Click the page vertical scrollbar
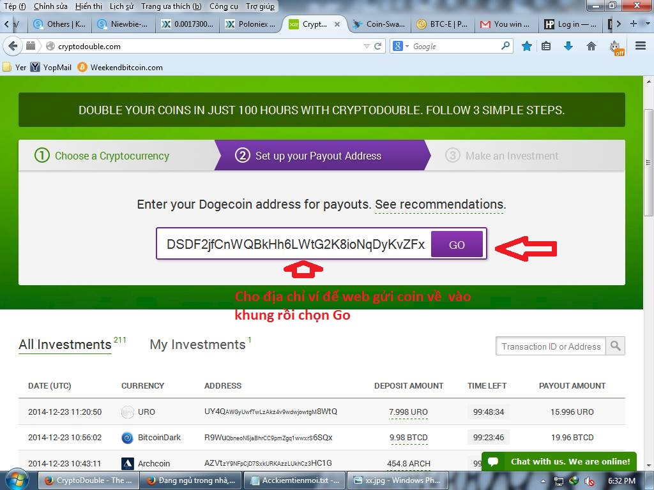Viewport: 654px width, 490px height. click(648, 161)
